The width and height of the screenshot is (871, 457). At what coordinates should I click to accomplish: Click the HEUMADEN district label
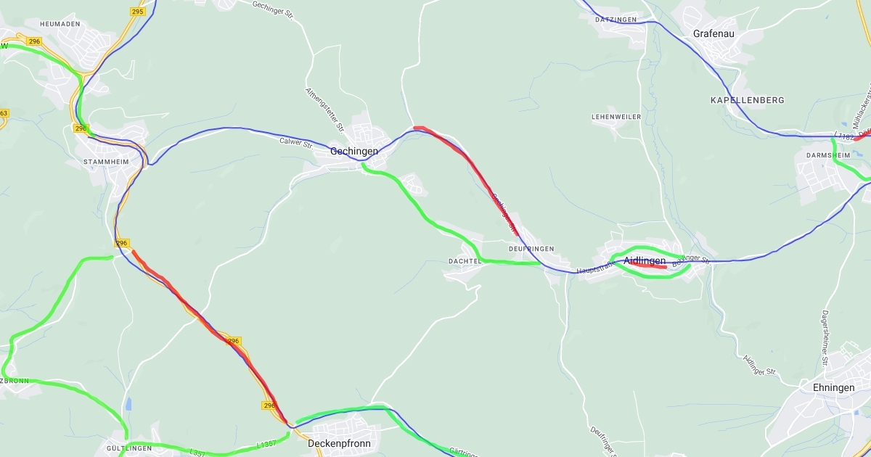pos(60,24)
